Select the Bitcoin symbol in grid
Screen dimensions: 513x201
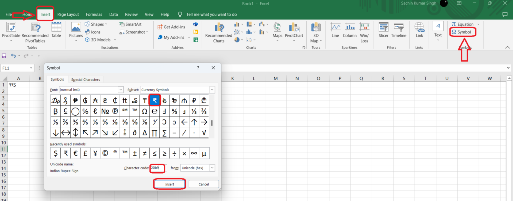pos(56,111)
